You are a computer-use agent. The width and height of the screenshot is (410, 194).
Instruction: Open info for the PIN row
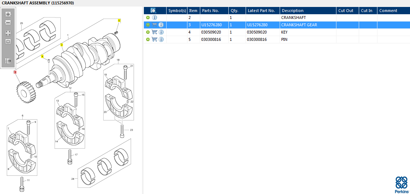pyautogui.click(x=161, y=40)
